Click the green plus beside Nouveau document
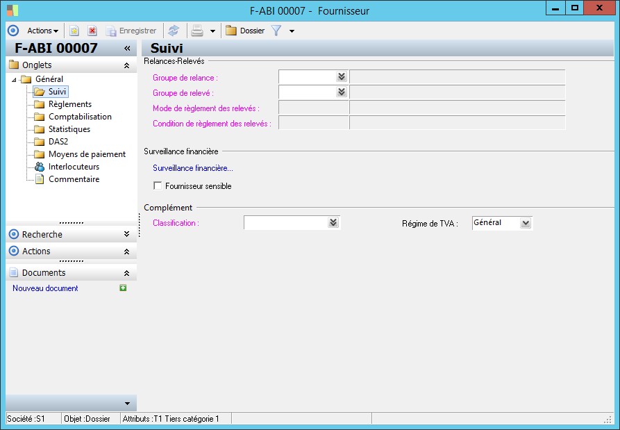620x430 pixels. tap(123, 288)
